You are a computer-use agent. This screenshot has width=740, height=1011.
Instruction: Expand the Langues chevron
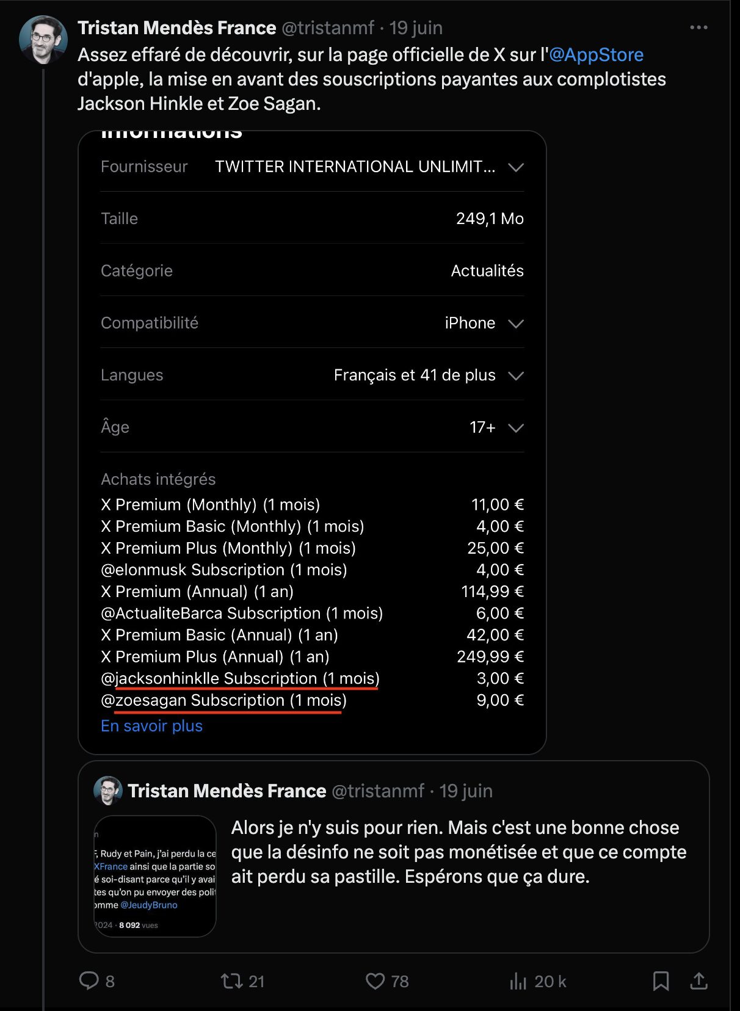[x=516, y=375]
